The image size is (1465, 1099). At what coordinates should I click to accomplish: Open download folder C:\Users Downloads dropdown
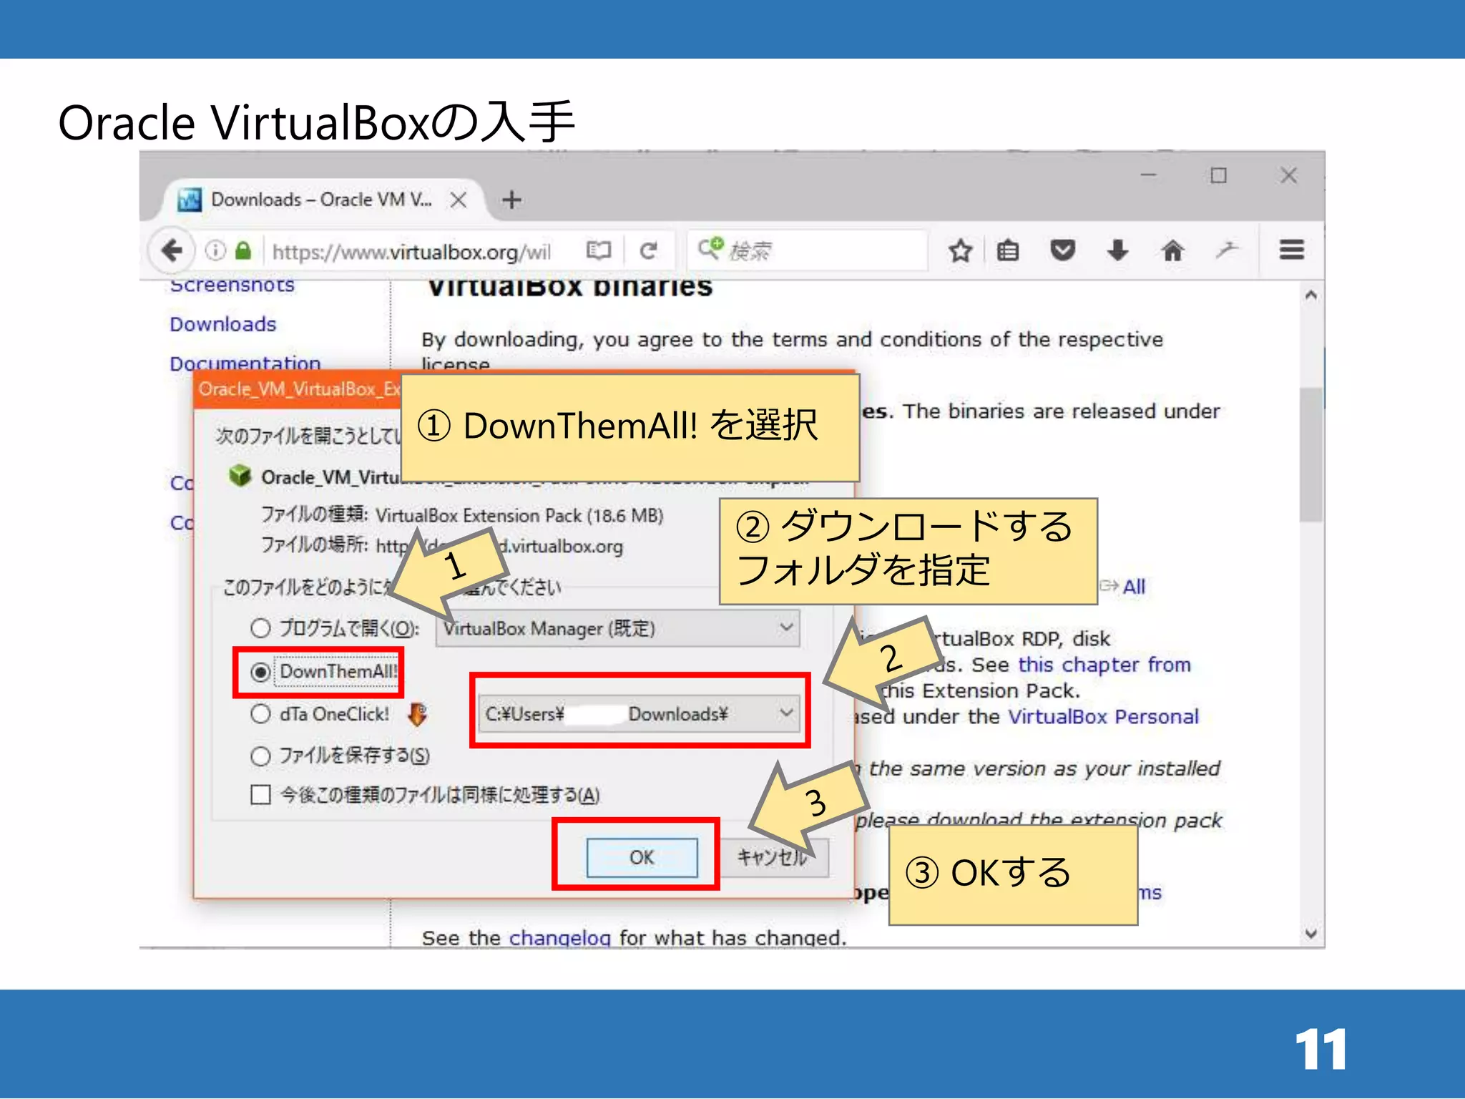click(639, 713)
